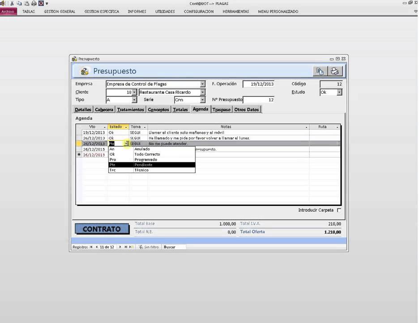Collapse the ribbon using top-right chevron
Screen dimensions: 419x323
tap(416, 12)
